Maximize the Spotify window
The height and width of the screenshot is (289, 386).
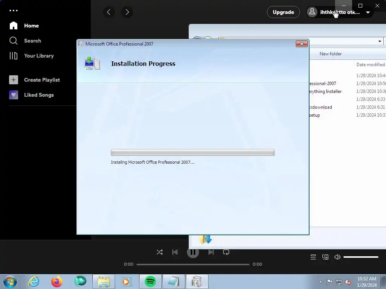click(x=360, y=6)
